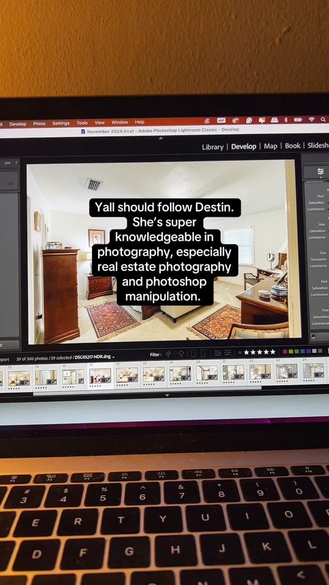Filter by the red color label
This screenshot has height=585, width=329.
point(285,351)
